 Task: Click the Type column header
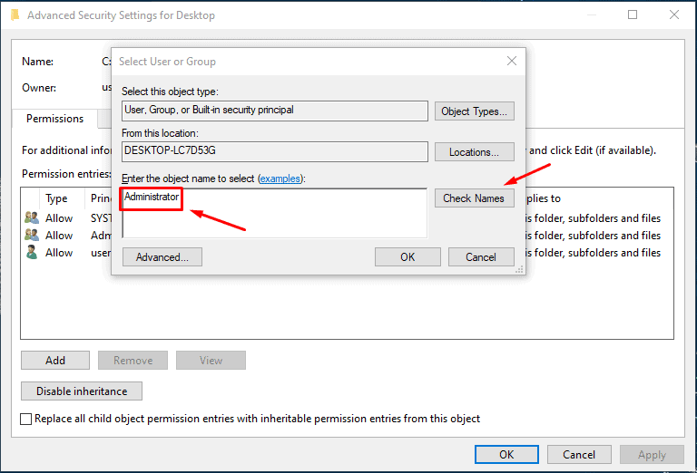(56, 198)
